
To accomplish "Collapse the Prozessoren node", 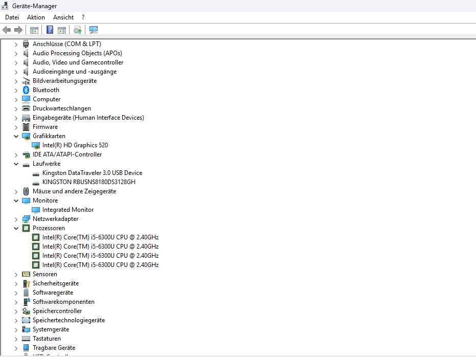I will tap(16, 228).
